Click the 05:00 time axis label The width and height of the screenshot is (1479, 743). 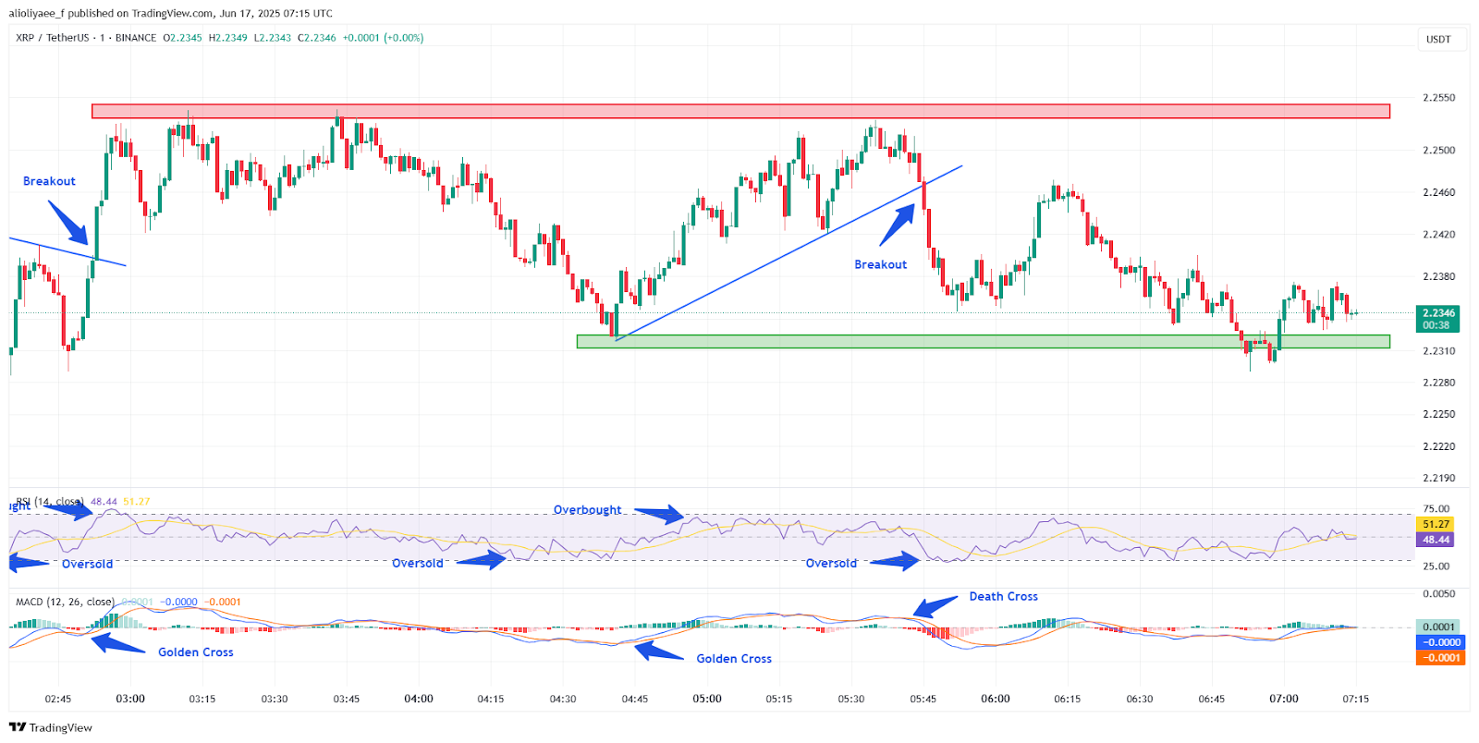[707, 699]
